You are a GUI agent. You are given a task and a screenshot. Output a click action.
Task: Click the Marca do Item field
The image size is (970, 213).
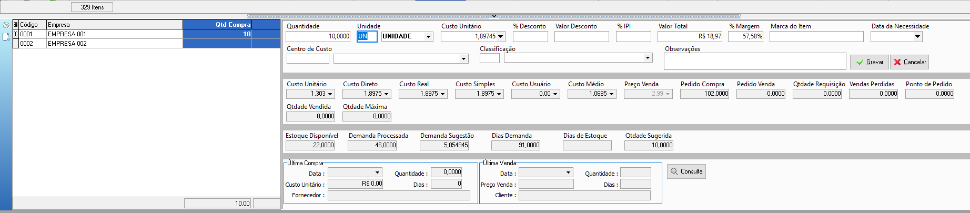pos(816,36)
